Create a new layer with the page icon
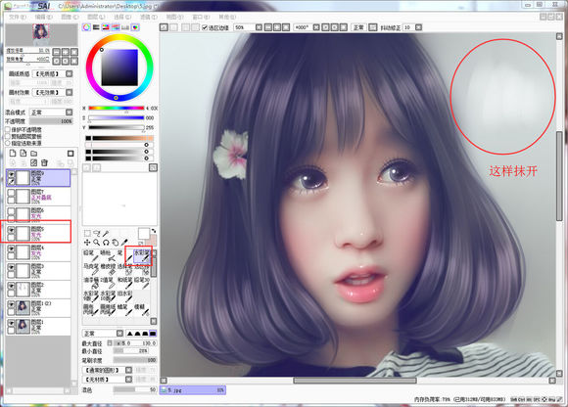This screenshot has width=568, height=407. 13,153
